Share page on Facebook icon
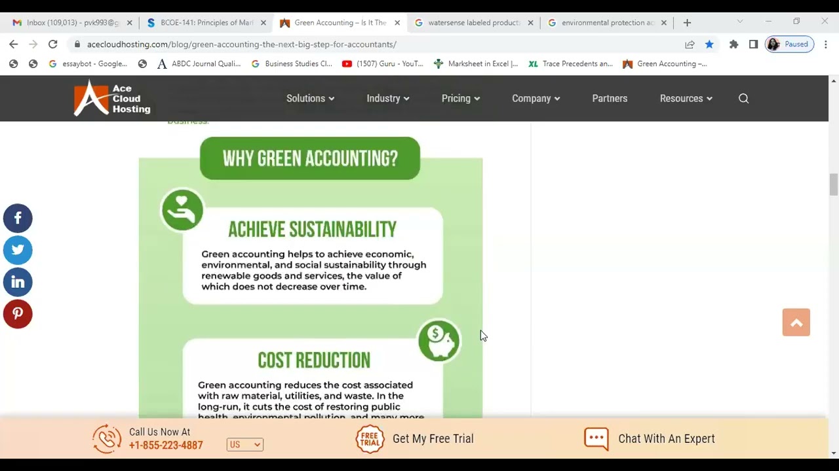 pyautogui.click(x=18, y=218)
